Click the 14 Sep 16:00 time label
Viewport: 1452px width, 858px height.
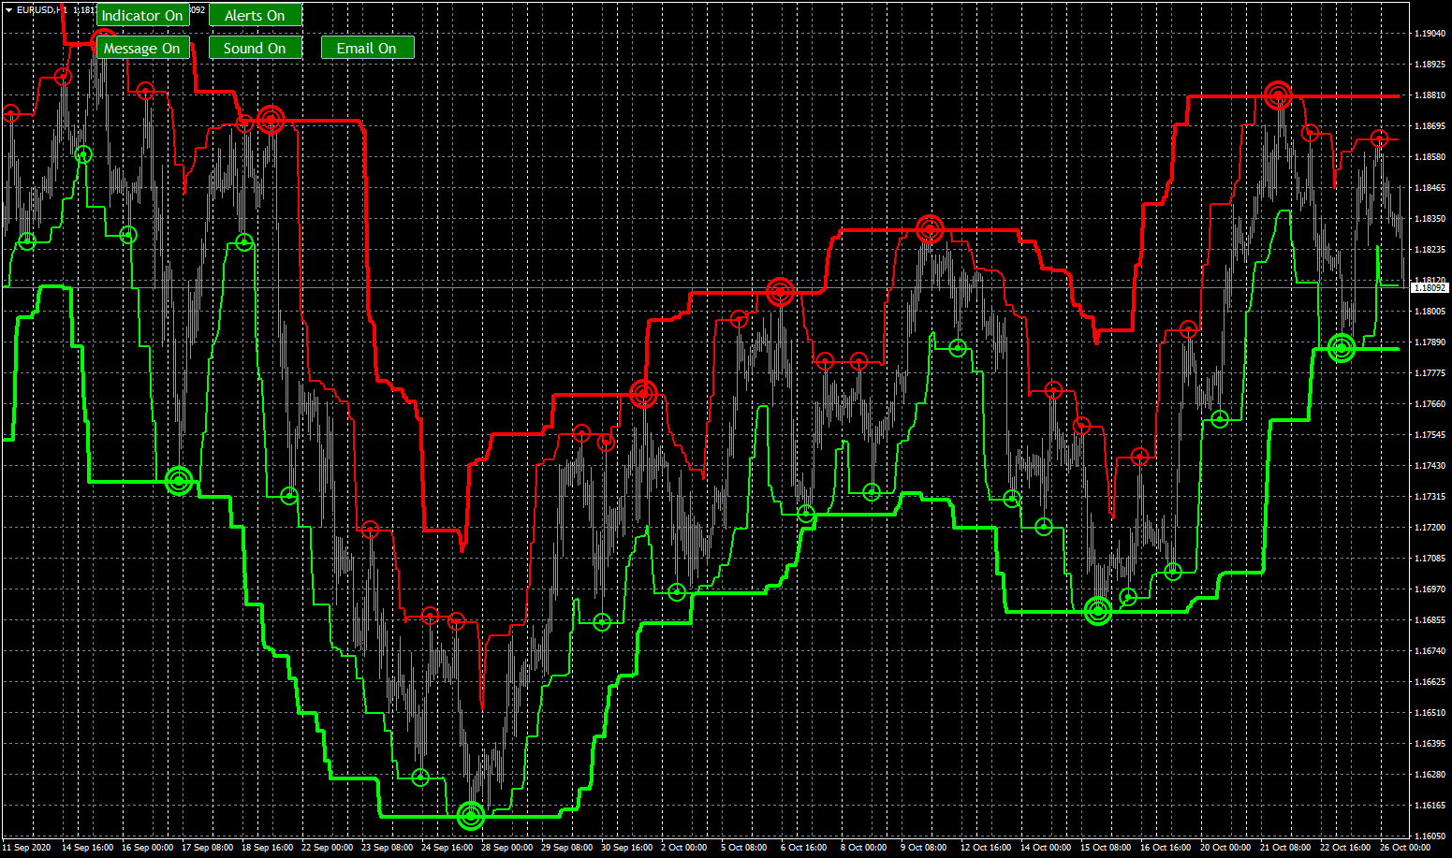pos(87,848)
